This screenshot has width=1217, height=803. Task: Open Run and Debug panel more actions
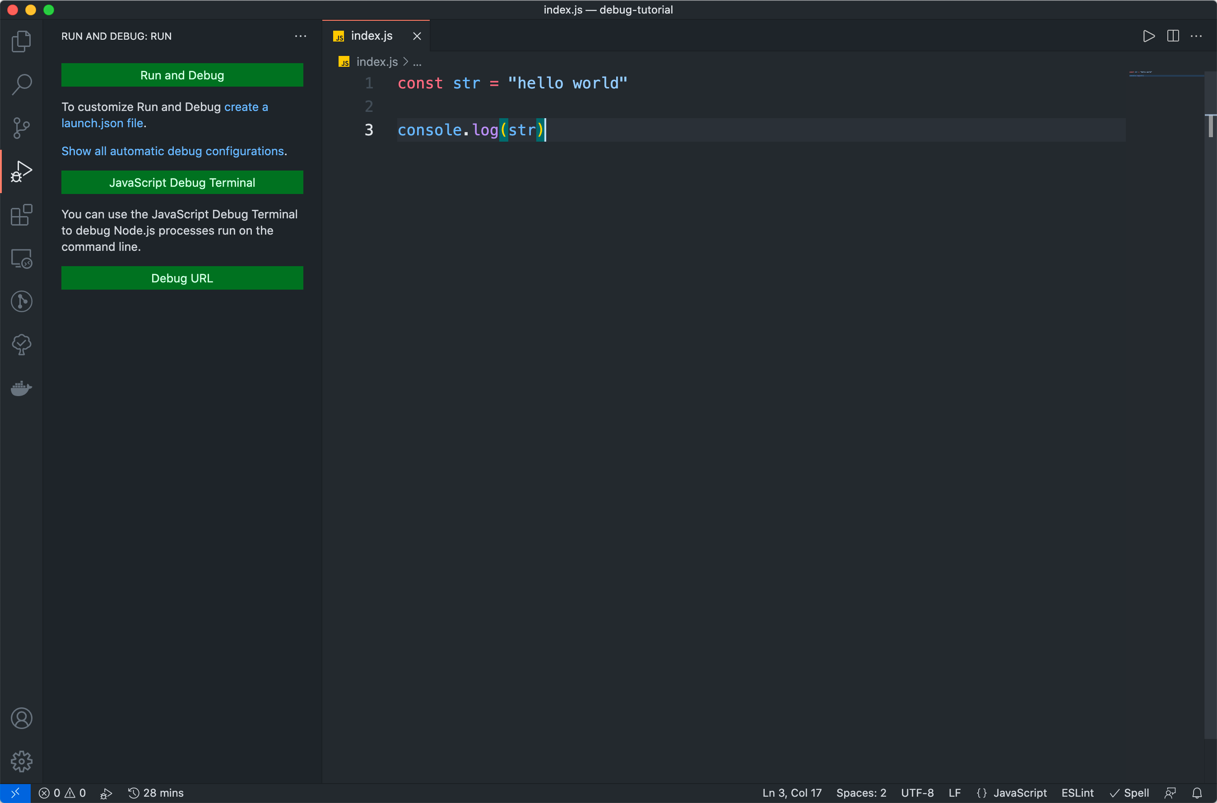pos(300,37)
